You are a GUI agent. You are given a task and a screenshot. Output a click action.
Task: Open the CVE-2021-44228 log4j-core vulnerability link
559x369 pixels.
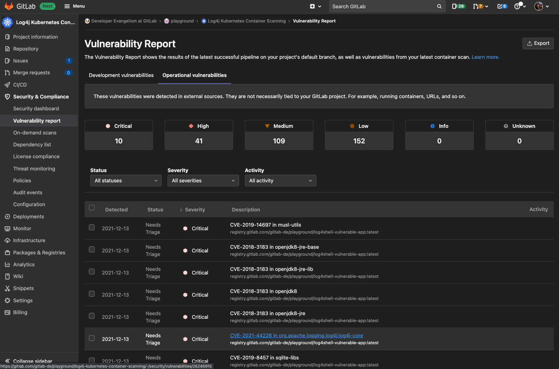click(297, 335)
